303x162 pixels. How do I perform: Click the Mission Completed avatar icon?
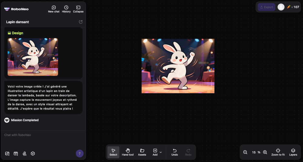point(7,120)
